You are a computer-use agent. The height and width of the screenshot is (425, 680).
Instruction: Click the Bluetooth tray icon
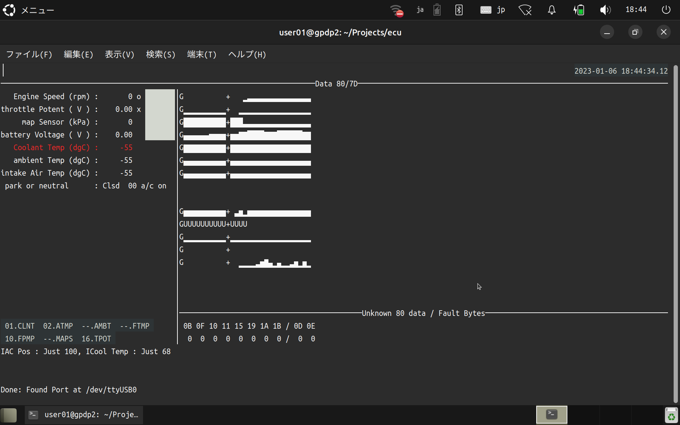tap(459, 10)
